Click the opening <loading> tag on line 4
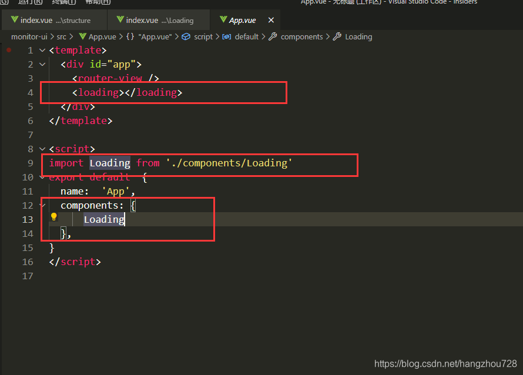 pyautogui.click(x=98, y=92)
